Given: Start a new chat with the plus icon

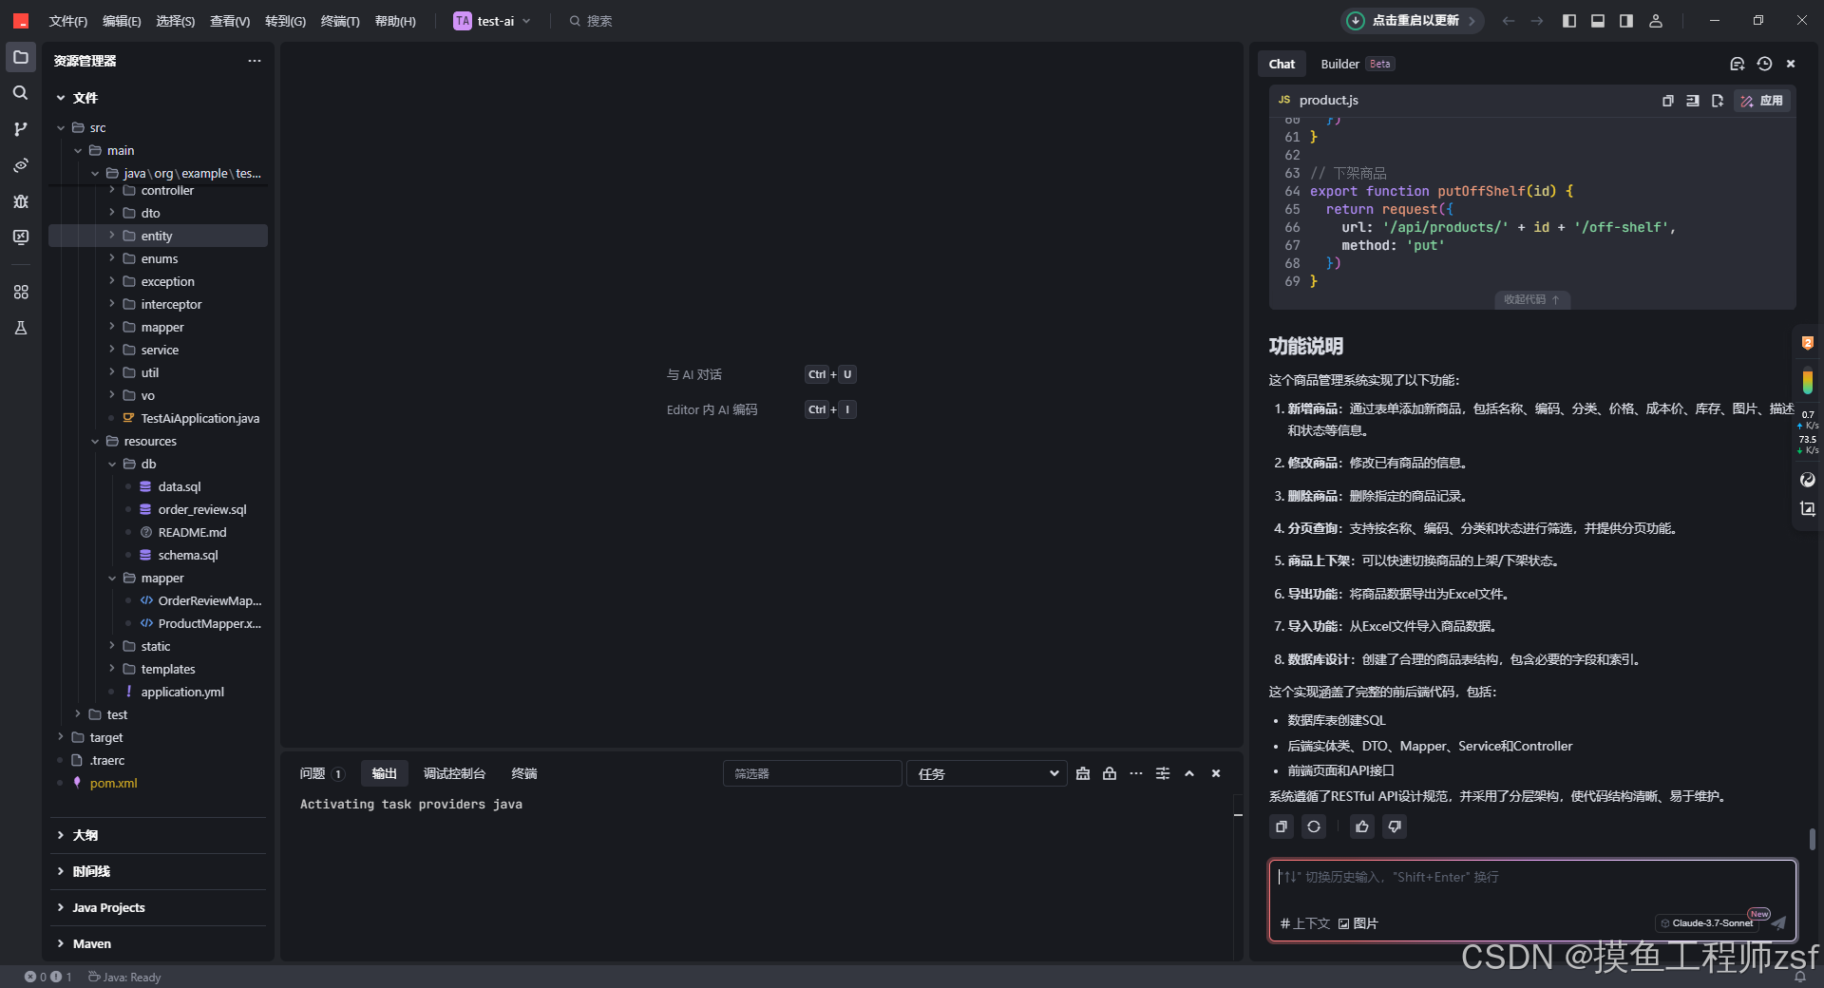Looking at the screenshot, I should [1738, 64].
